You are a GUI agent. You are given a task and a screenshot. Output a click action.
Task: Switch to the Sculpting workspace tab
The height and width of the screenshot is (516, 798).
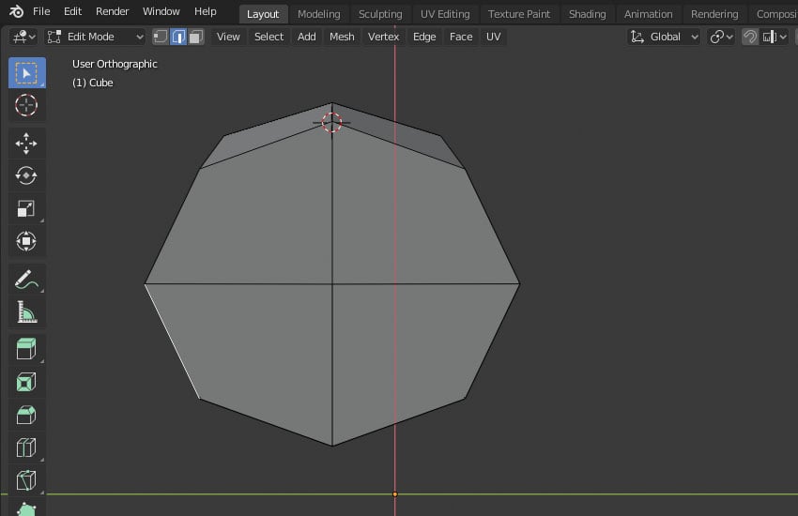[x=380, y=14]
